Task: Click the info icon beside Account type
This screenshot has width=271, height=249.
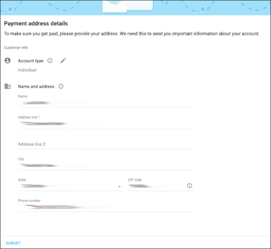Action: point(50,61)
